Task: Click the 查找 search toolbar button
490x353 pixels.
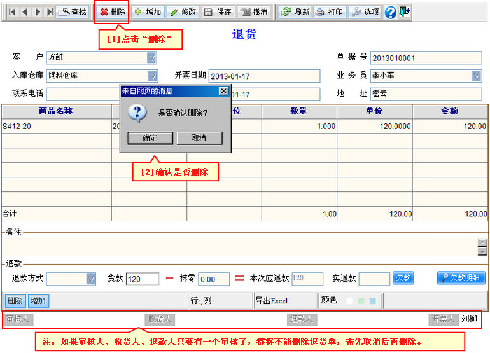Action: (x=73, y=12)
